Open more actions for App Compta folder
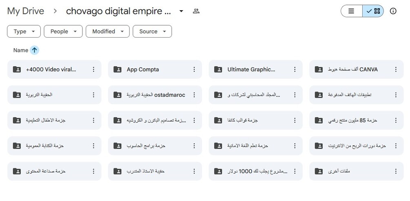 pos(194,69)
